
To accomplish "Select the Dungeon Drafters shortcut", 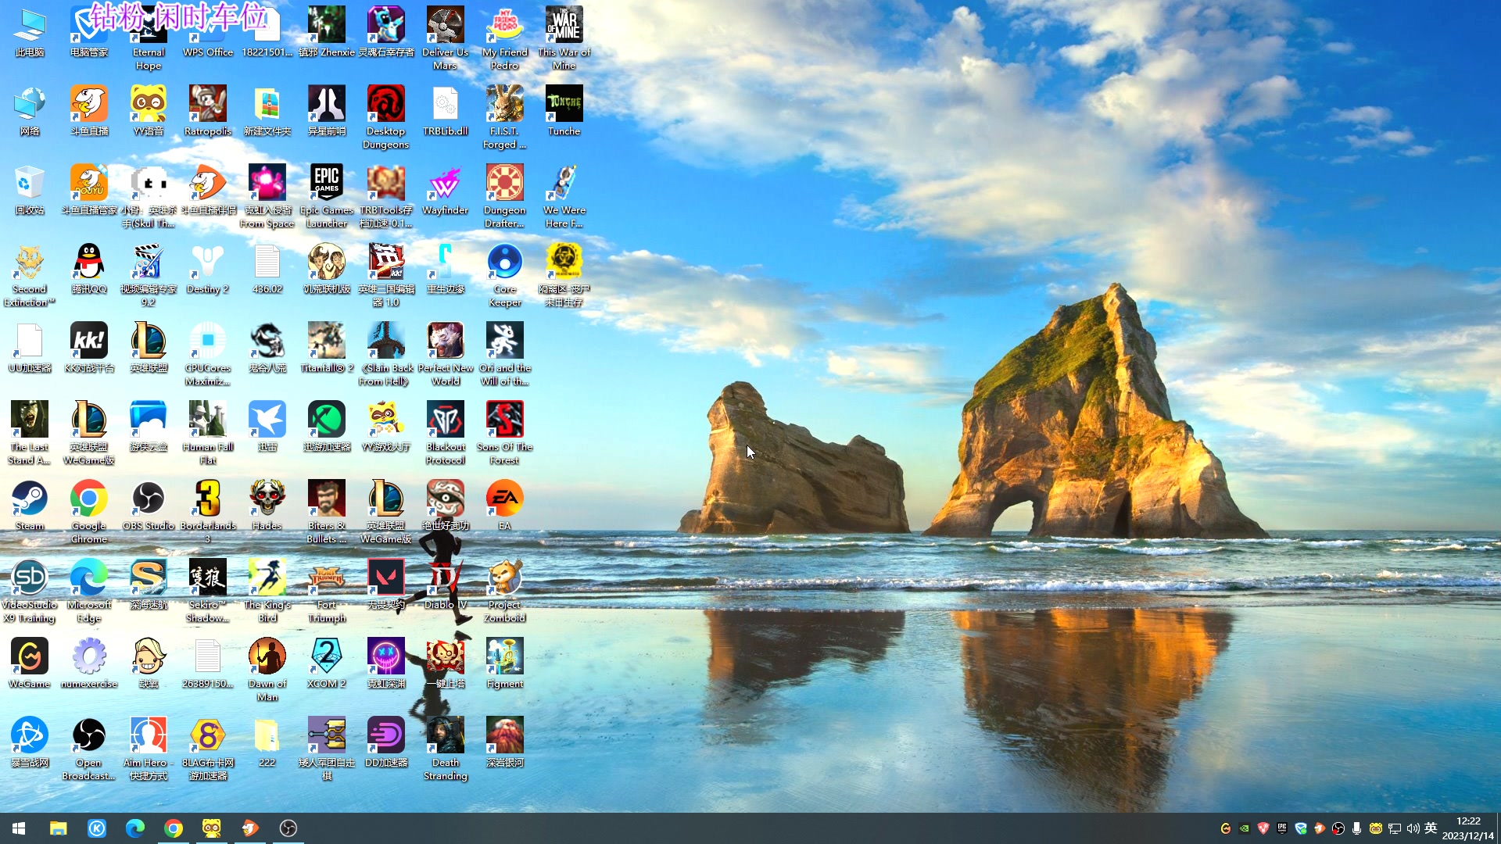I will (x=505, y=196).
